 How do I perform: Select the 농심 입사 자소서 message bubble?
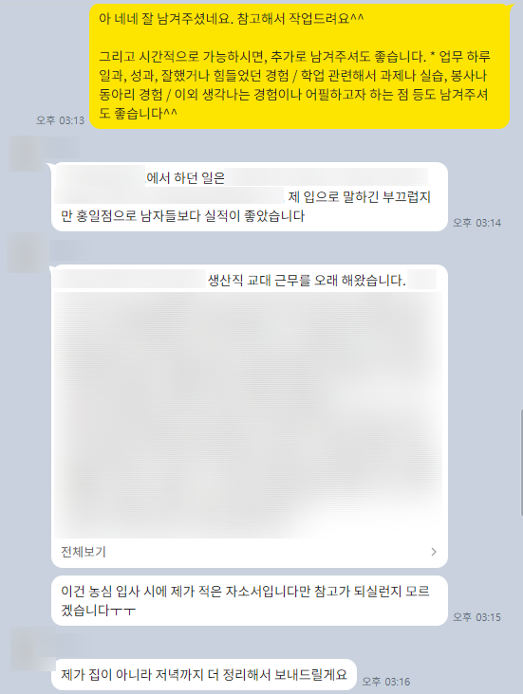[250, 600]
